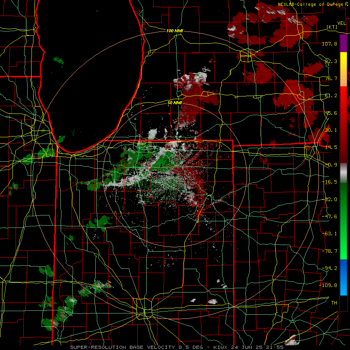Click the 92.3 velocity scale value

[331, 61]
